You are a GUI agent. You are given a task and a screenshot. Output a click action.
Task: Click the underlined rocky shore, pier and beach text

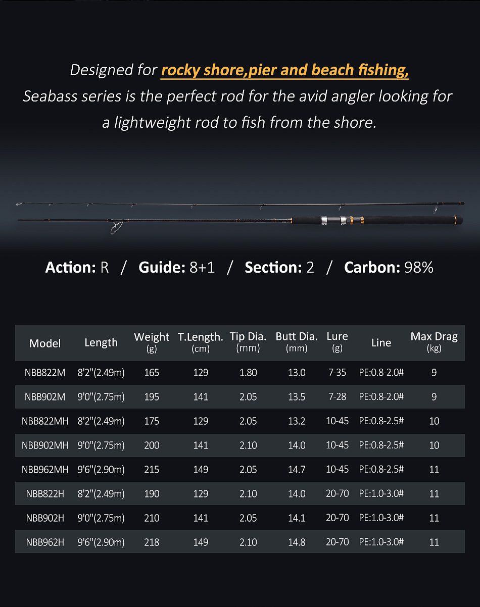(x=284, y=70)
